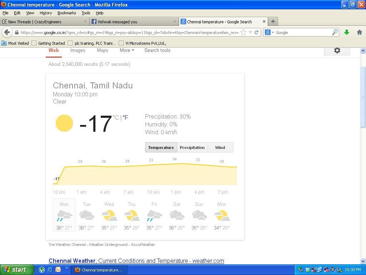Click into the URL address field
The width and height of the screenshot is (366, 275).
(x=129, y=33)
